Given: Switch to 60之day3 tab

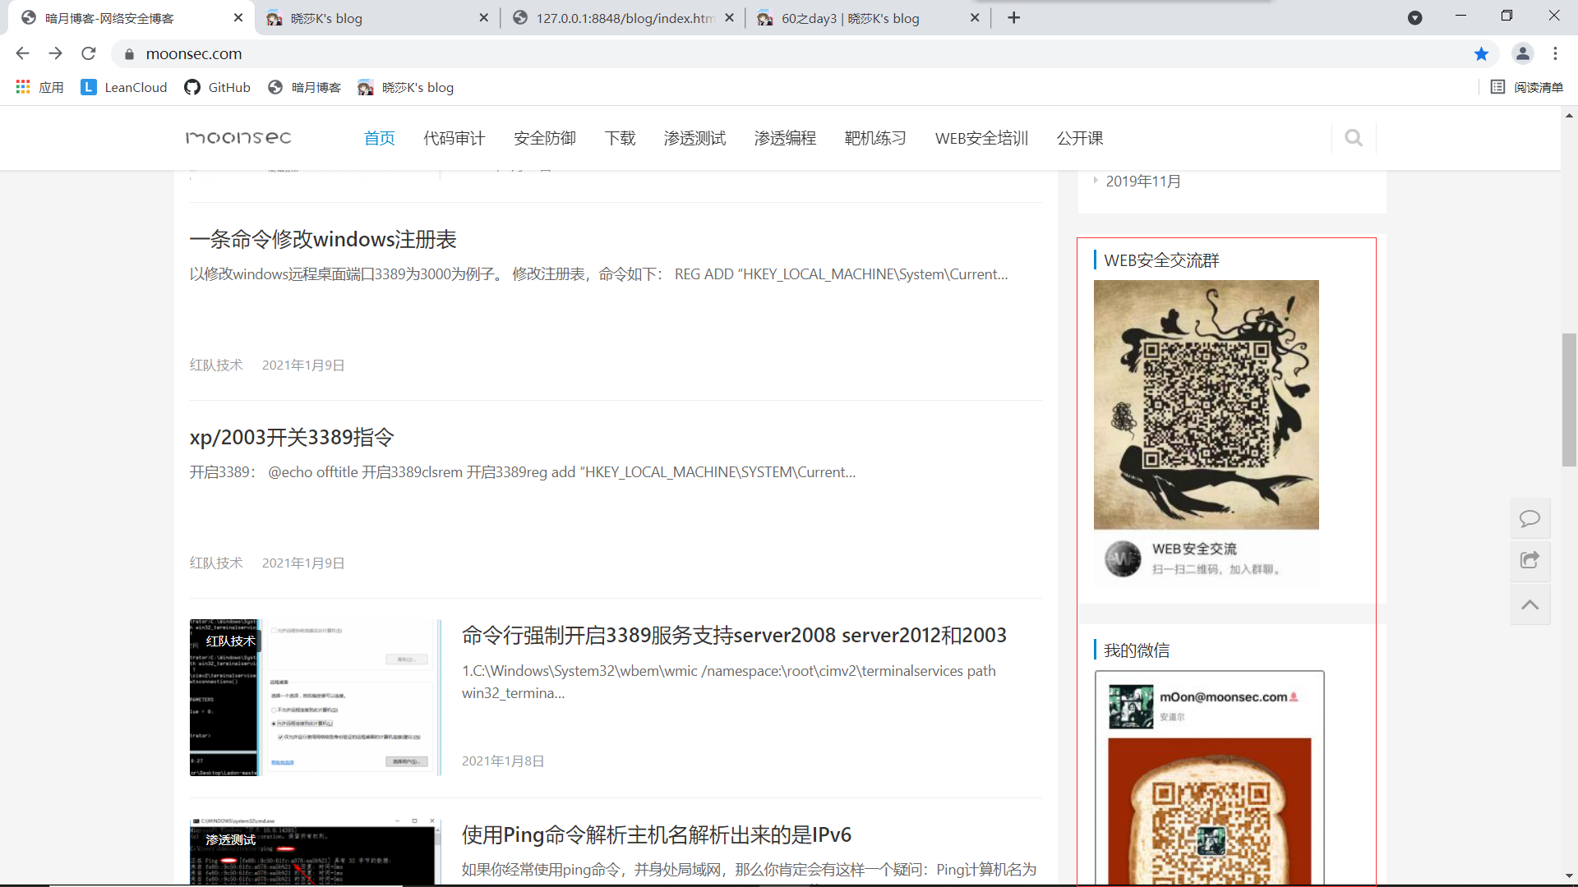Looking at the screenshot, I should coord(868,18).
